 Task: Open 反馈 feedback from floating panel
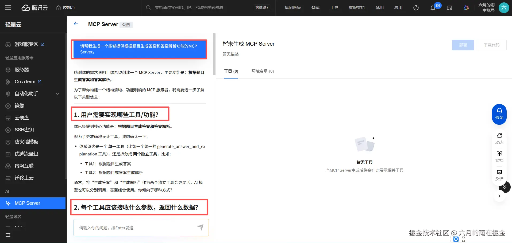pyautogui.click(x=499, y=175)
